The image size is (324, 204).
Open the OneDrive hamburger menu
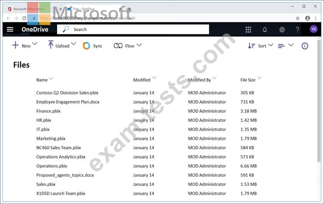tap(10, 29)
